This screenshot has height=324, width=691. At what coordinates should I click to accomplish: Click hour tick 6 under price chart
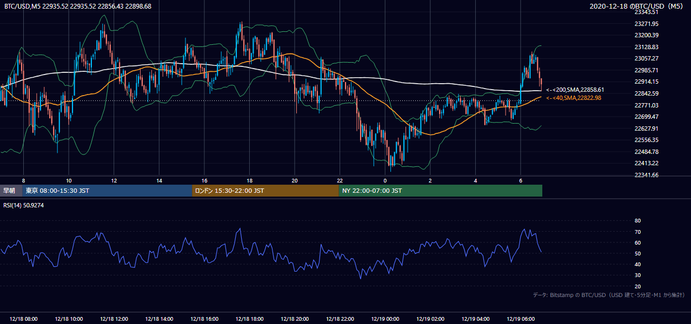[521, 180]
